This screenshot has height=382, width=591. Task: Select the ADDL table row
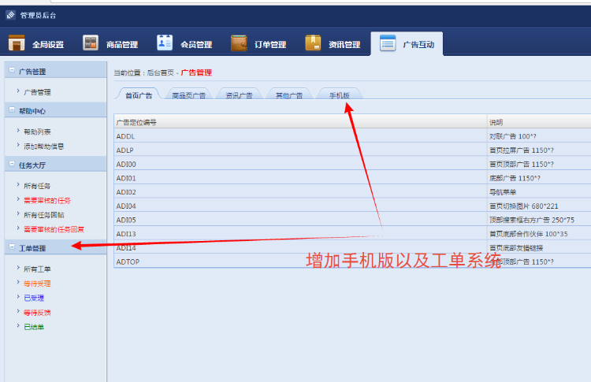coord(352,136)
